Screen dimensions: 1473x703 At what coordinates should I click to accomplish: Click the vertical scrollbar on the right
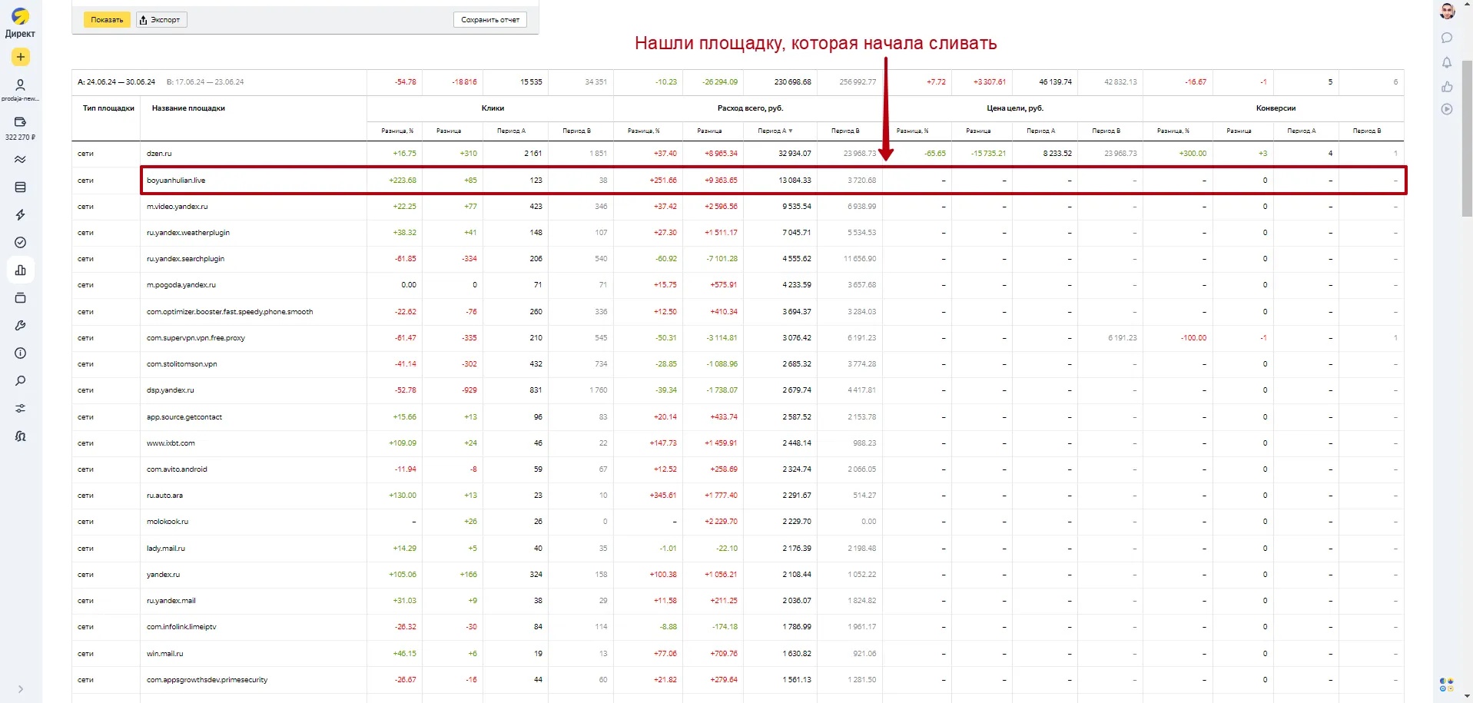1467,138
